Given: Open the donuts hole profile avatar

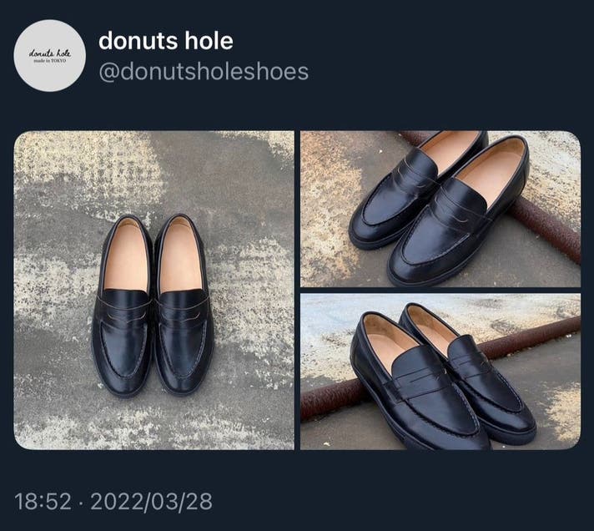Looking at the screenshot, I should click(x=51, y=55).
